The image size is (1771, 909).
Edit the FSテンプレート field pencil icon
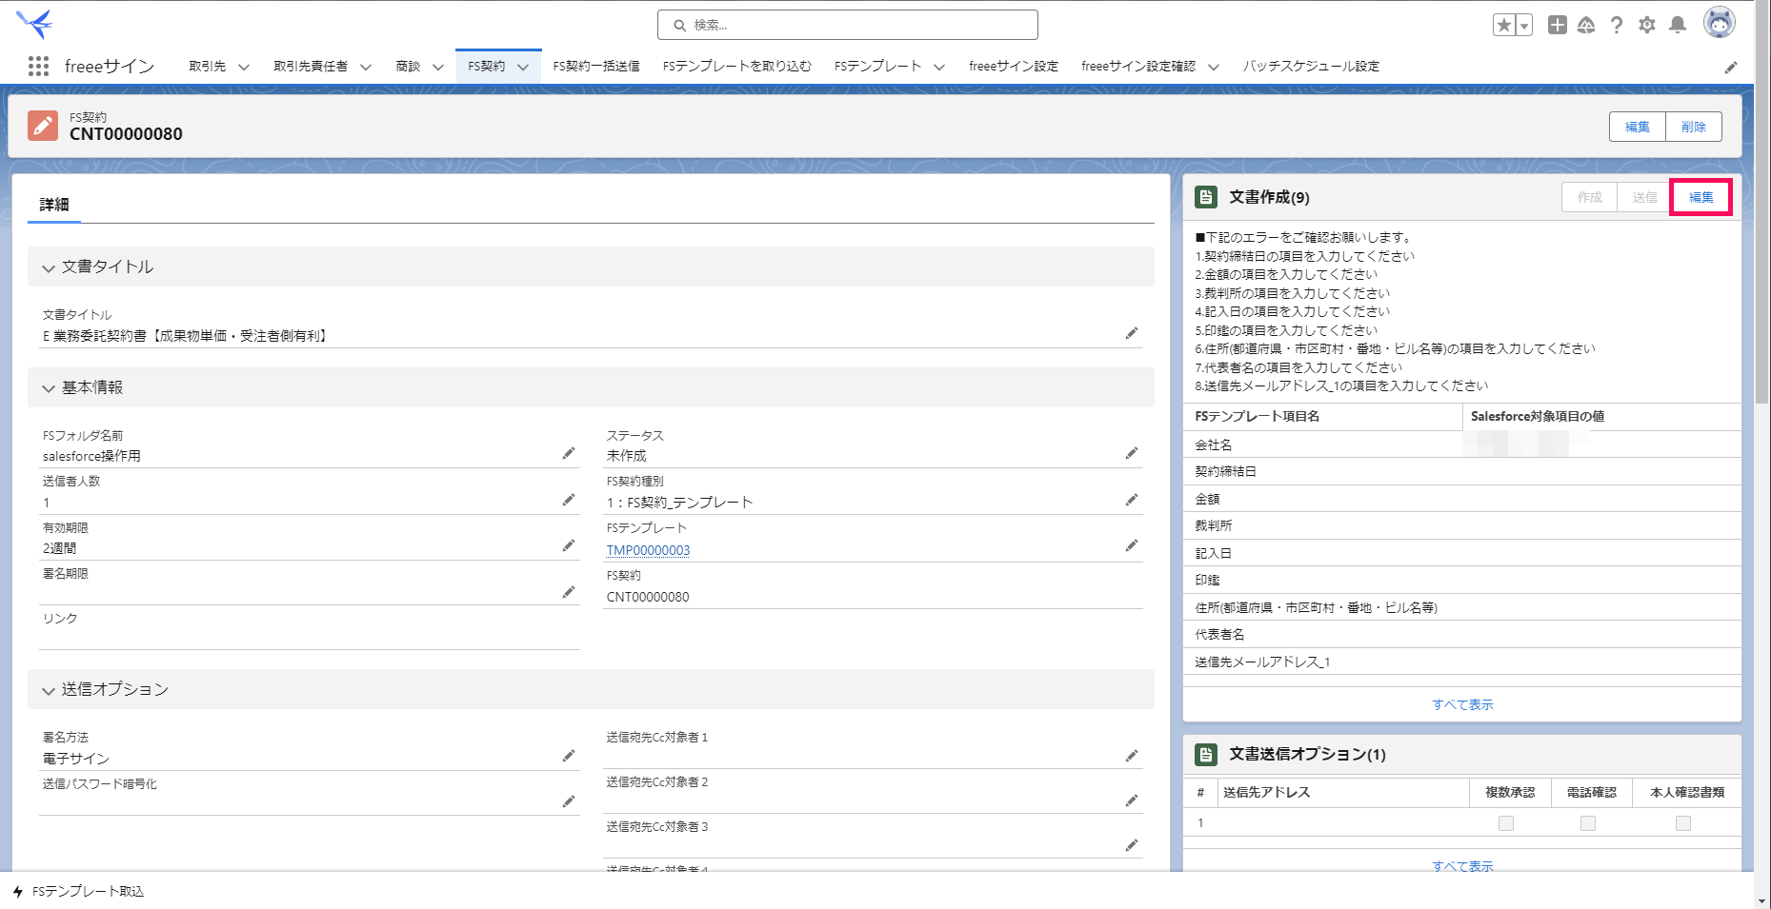point(1132,545)
